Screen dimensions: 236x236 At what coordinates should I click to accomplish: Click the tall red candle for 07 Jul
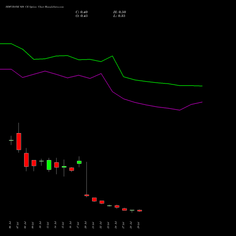tap(19, 142)
